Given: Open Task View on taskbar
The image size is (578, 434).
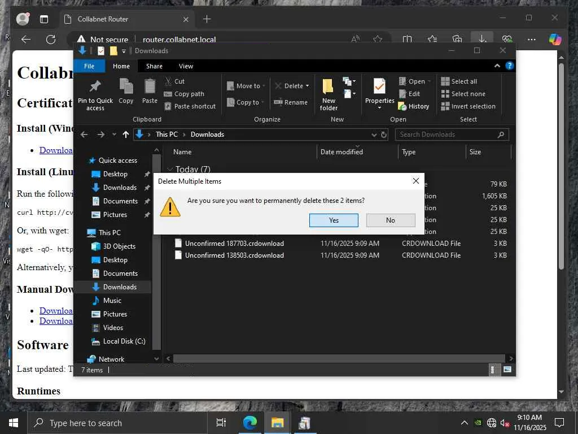Looking at the screenshot, I should (x=221, y=423).
